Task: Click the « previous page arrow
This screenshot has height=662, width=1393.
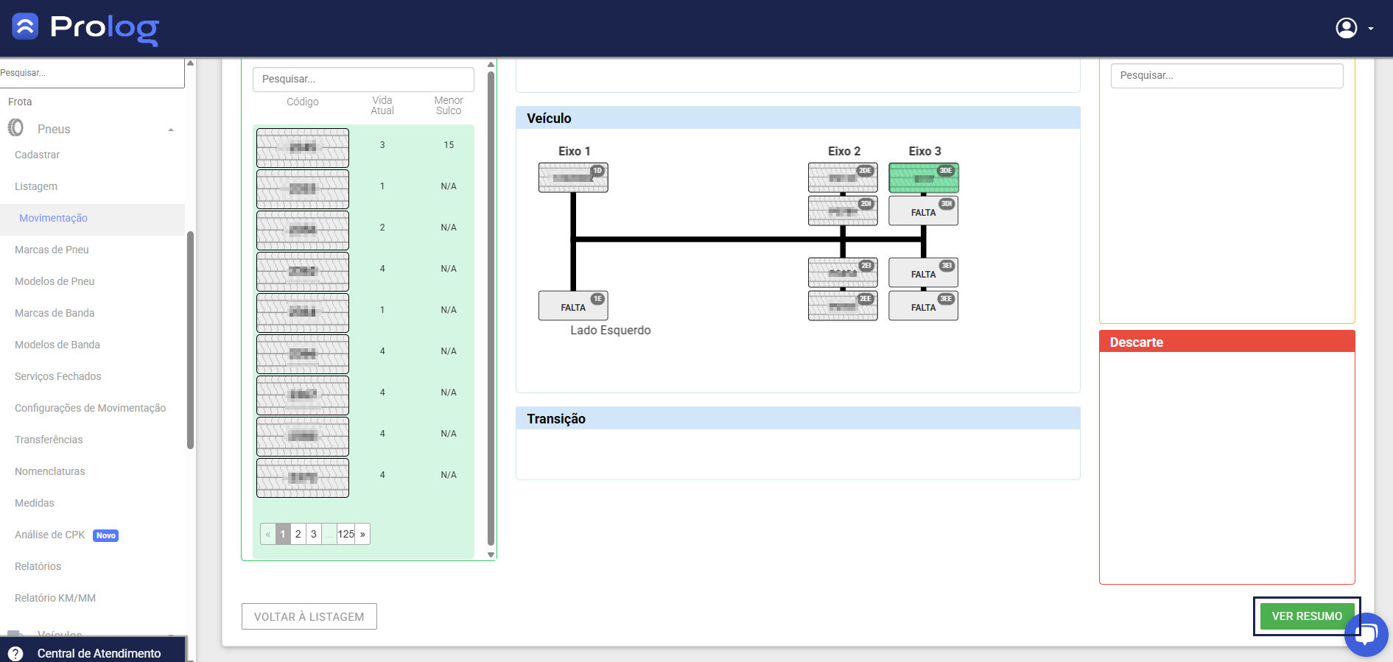Action: pyautogui.click(x=268, y=534)
